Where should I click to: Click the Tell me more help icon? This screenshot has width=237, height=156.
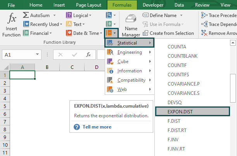77,127
